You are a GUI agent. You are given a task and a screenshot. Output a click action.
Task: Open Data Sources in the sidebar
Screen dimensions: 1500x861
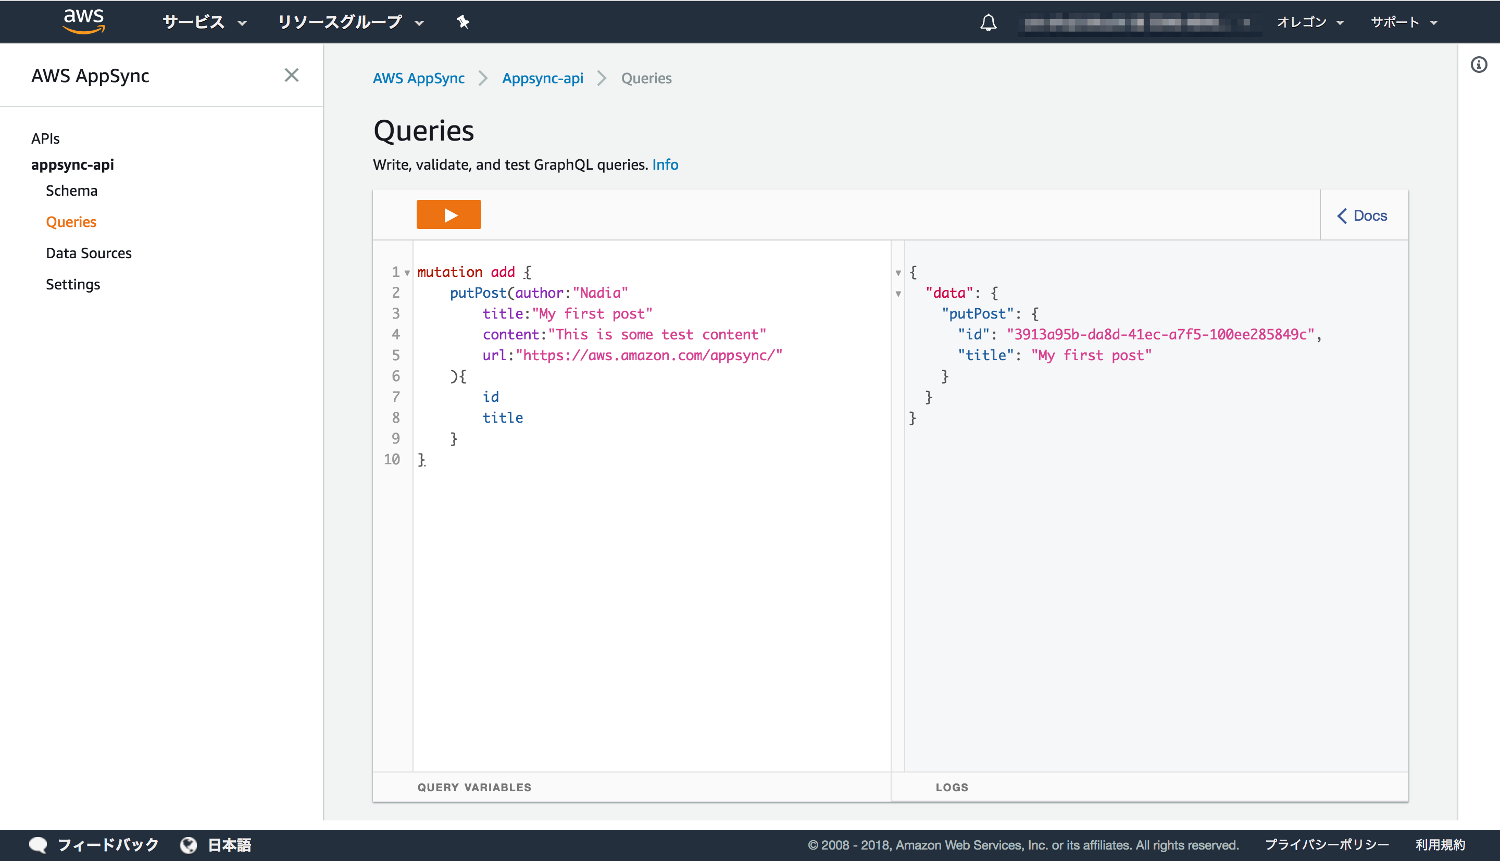click(89, 253)
